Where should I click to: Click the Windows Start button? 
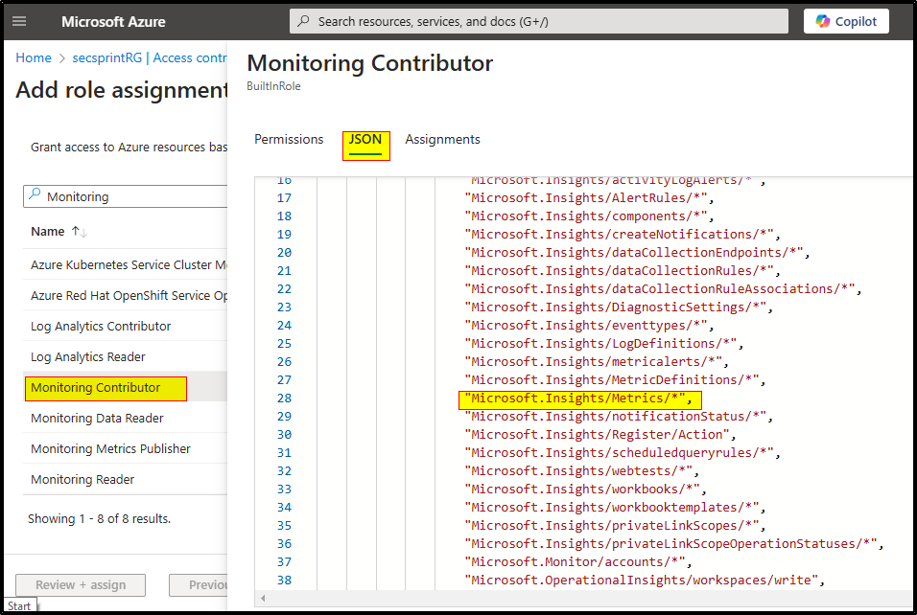(19, 605)
